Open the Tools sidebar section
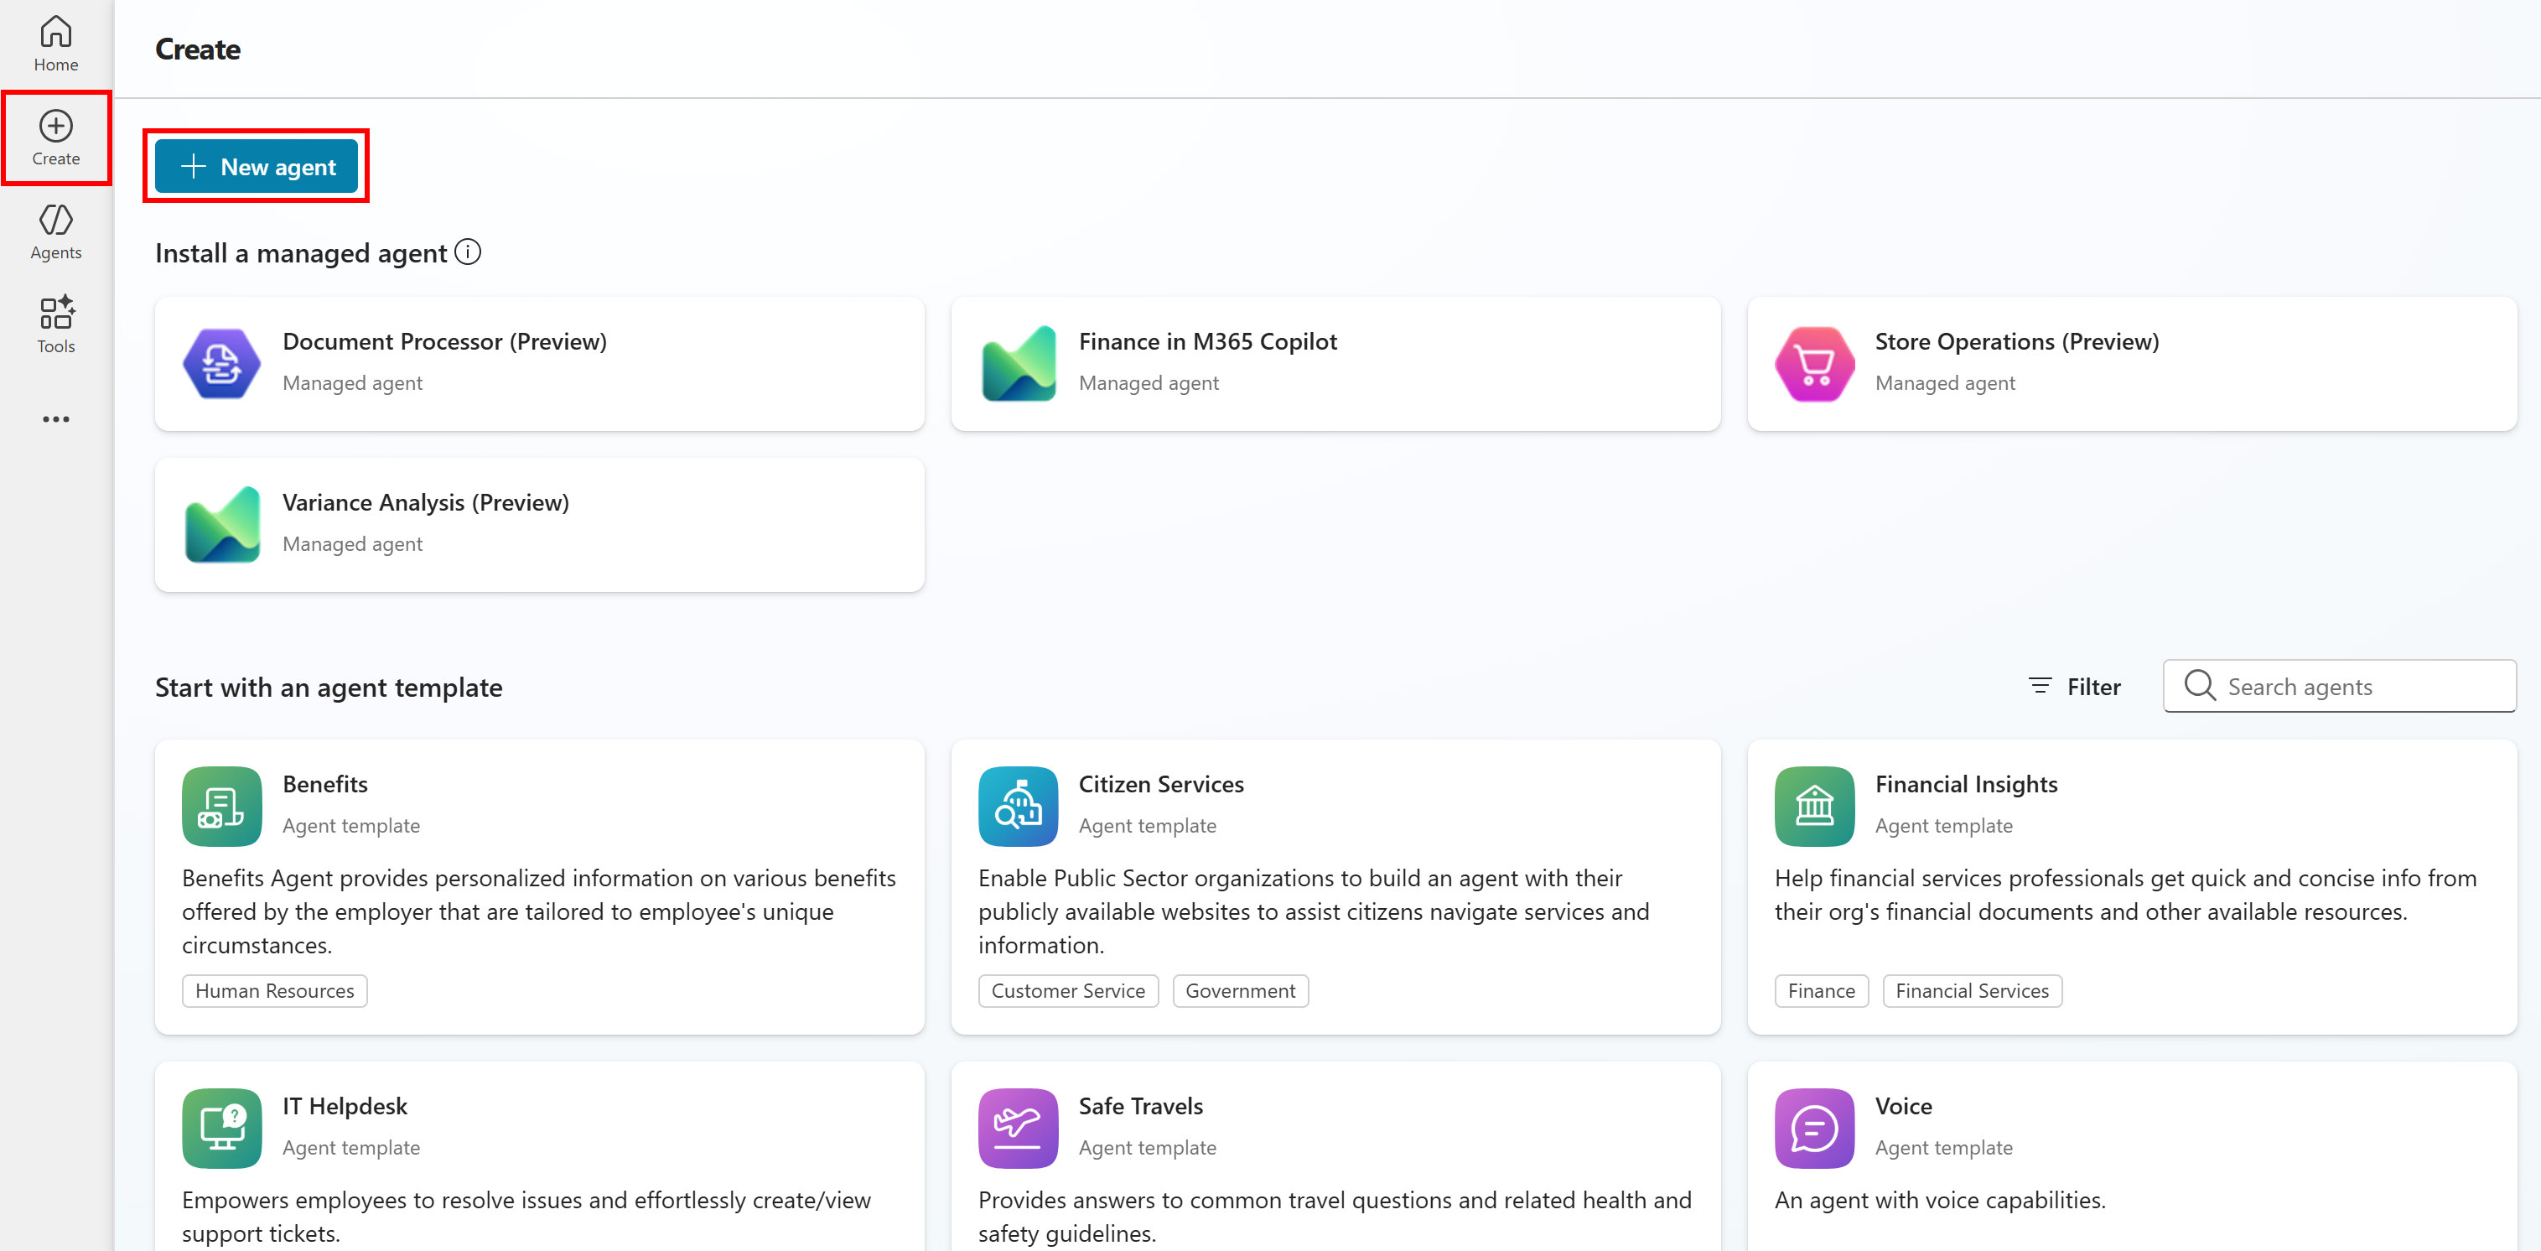This screenshot has height=1251, width=2541. pos(55,324)
